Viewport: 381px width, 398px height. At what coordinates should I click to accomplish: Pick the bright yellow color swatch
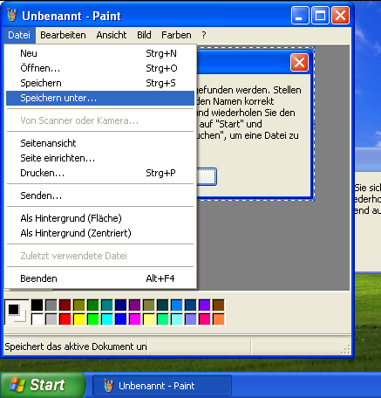coord(79,319)
